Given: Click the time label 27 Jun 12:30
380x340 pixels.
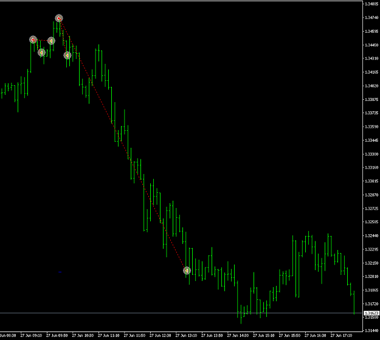Looking at the screenshot, I should coord(160,336).
